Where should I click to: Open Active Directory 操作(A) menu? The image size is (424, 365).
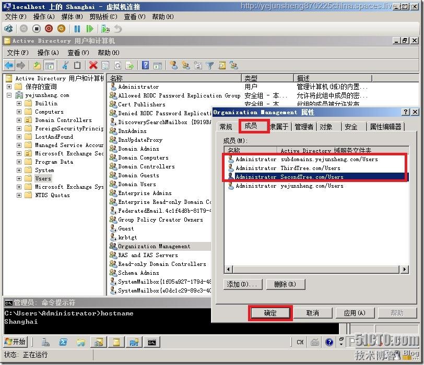coord(48,53)
